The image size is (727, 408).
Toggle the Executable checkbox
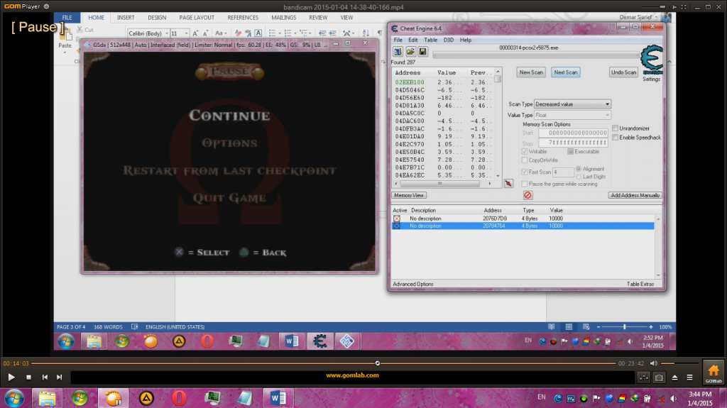[x=570, y=152]
